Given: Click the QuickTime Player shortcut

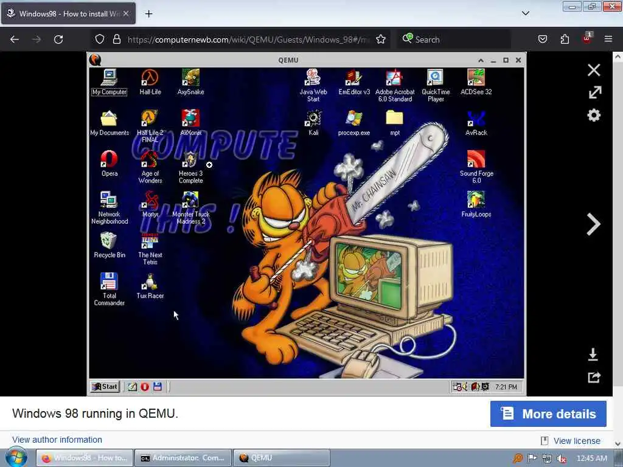Looking at the screenshot, I should tap(436, 85).
